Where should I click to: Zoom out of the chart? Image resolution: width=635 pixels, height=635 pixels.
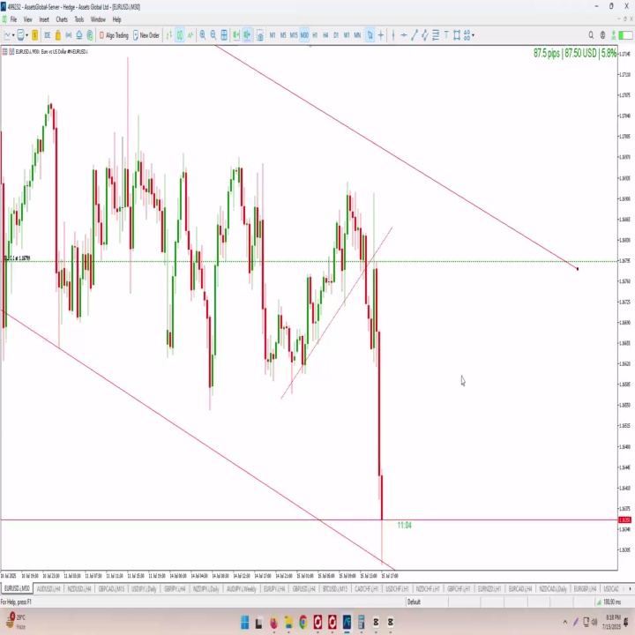coord(213,35)
